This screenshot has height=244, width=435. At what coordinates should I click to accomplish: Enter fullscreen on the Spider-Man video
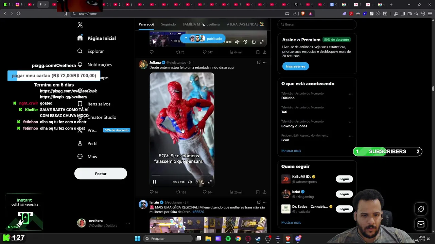[210, 182]
